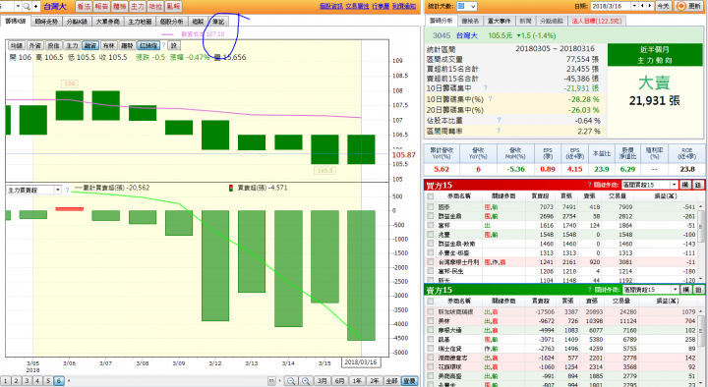The height and width of the screenshot is (387, 708).
Task: Tick checkbox for 富邦 buyer row
Action: (x=431, y=225)
